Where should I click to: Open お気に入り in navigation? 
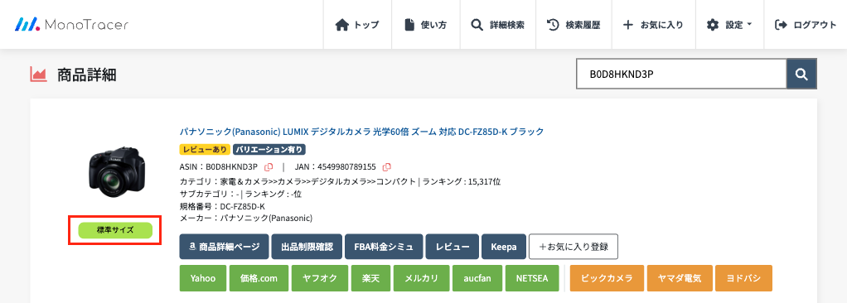click(654, 25)
